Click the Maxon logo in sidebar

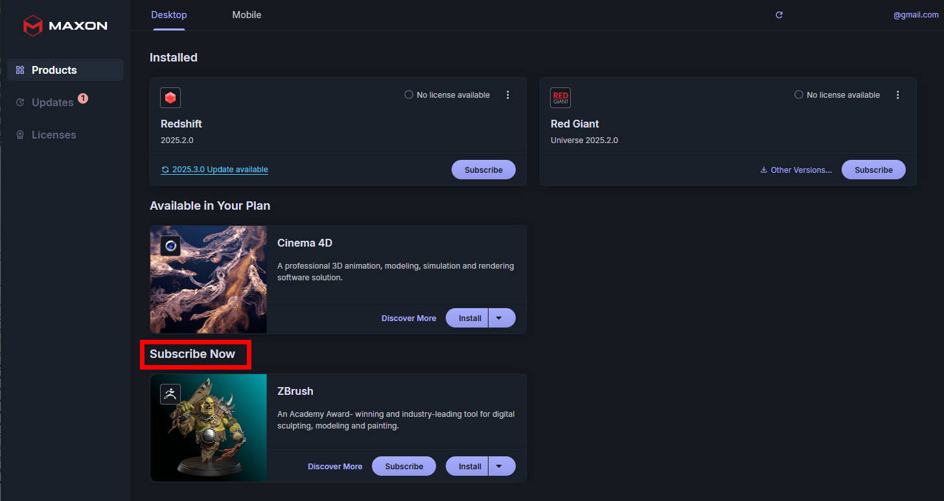coord(65,26)
